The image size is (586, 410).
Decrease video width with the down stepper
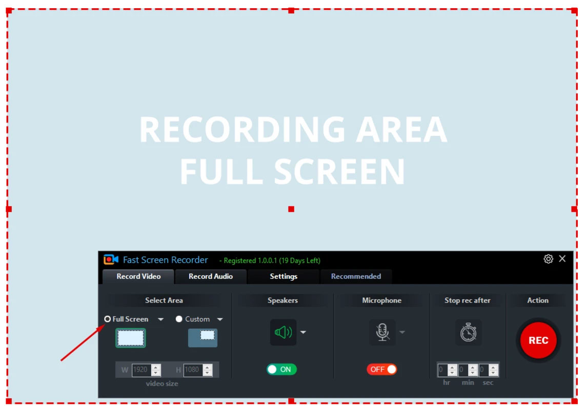pos(156,373)
